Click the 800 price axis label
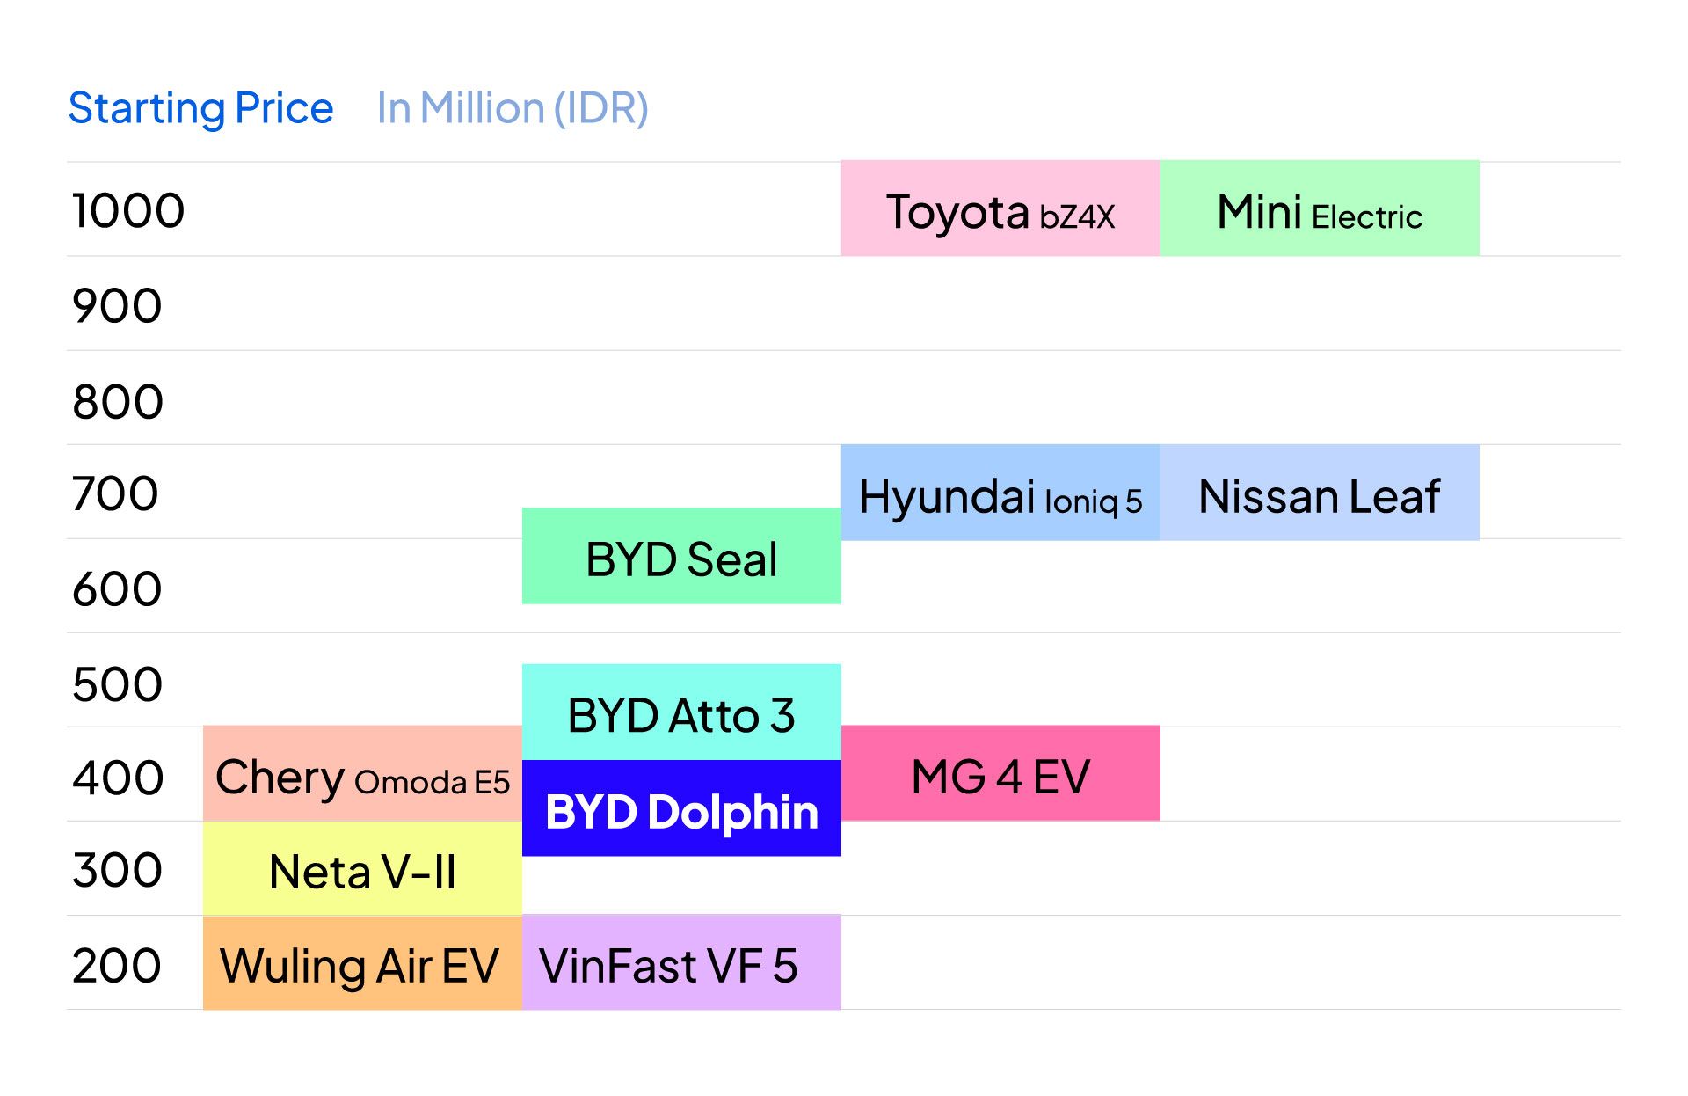Viewport: 1688px width, 1096px height. (118, 402)
